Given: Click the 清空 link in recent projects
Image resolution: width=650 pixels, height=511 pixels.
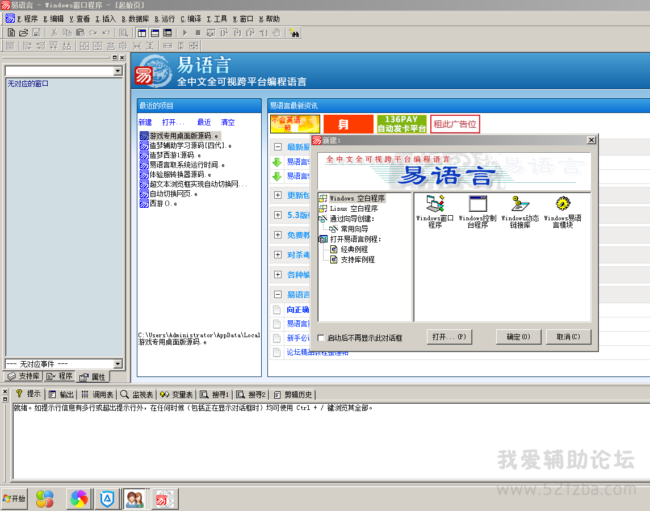Looking at the screenshot, I should pyautogui.click(x=228, y=122).
